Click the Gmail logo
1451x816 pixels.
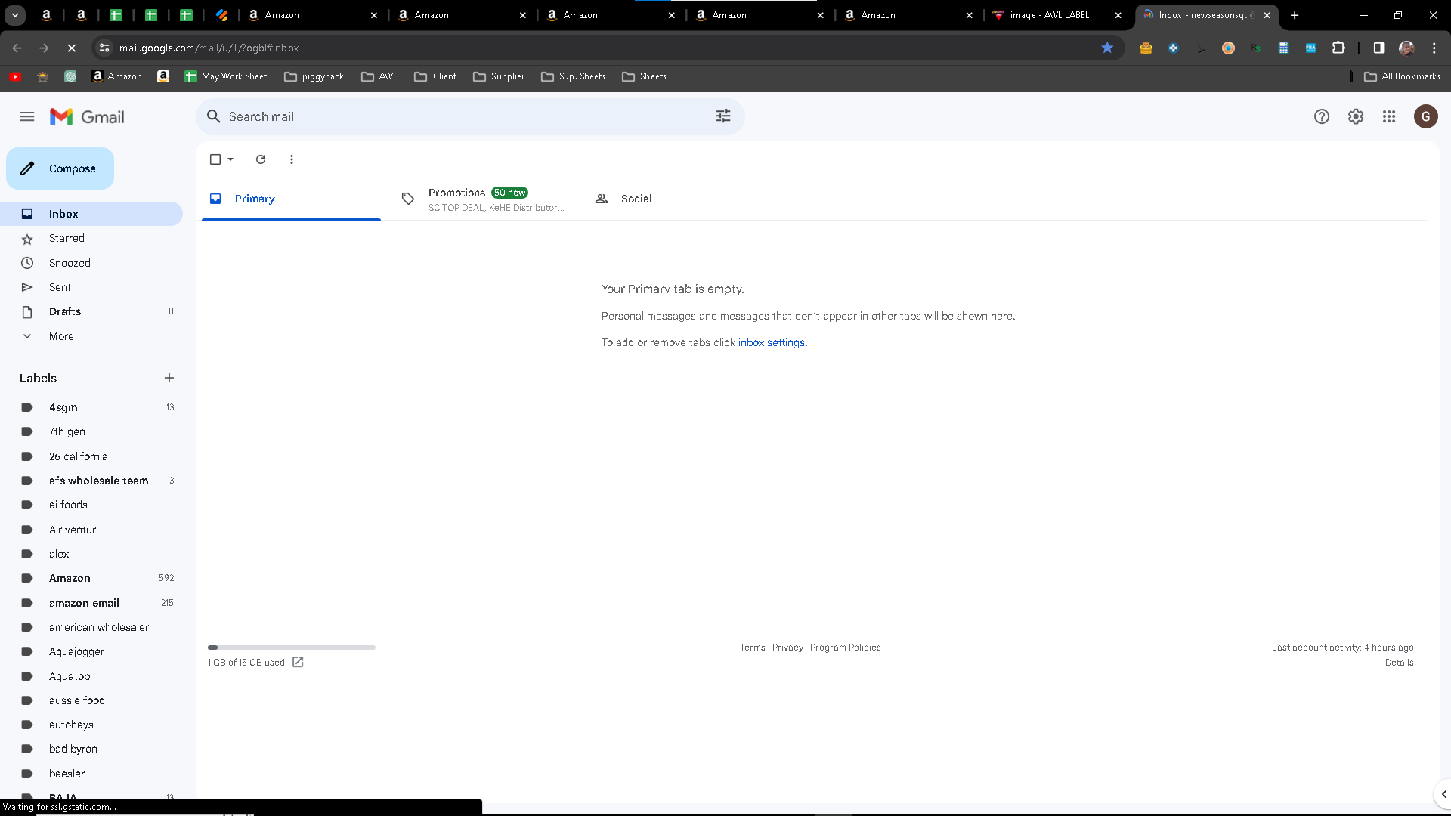point(87,117)
